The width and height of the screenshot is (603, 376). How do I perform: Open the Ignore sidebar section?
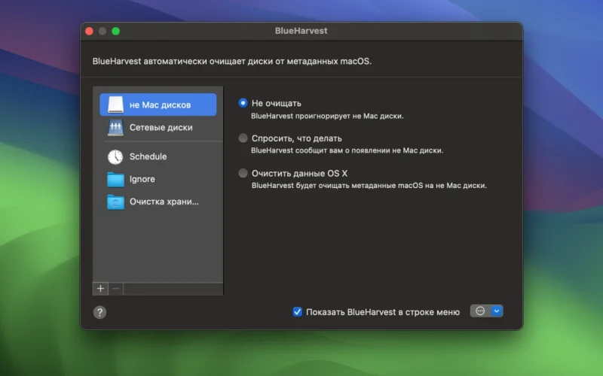click(x=158, y=179)
